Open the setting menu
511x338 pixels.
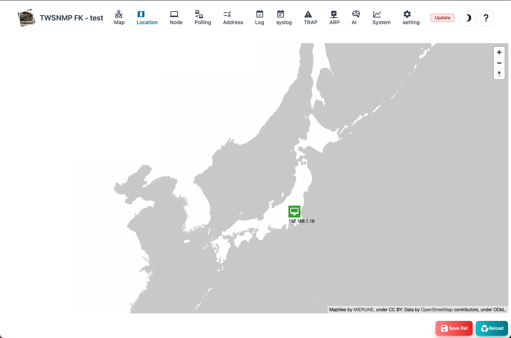(x=411, y=18)
